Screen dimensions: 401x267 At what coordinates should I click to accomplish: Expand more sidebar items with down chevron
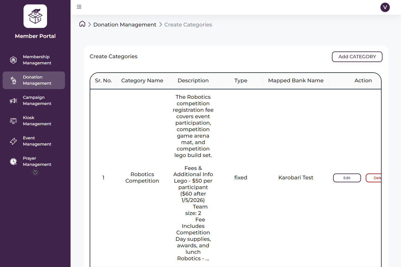35,172
